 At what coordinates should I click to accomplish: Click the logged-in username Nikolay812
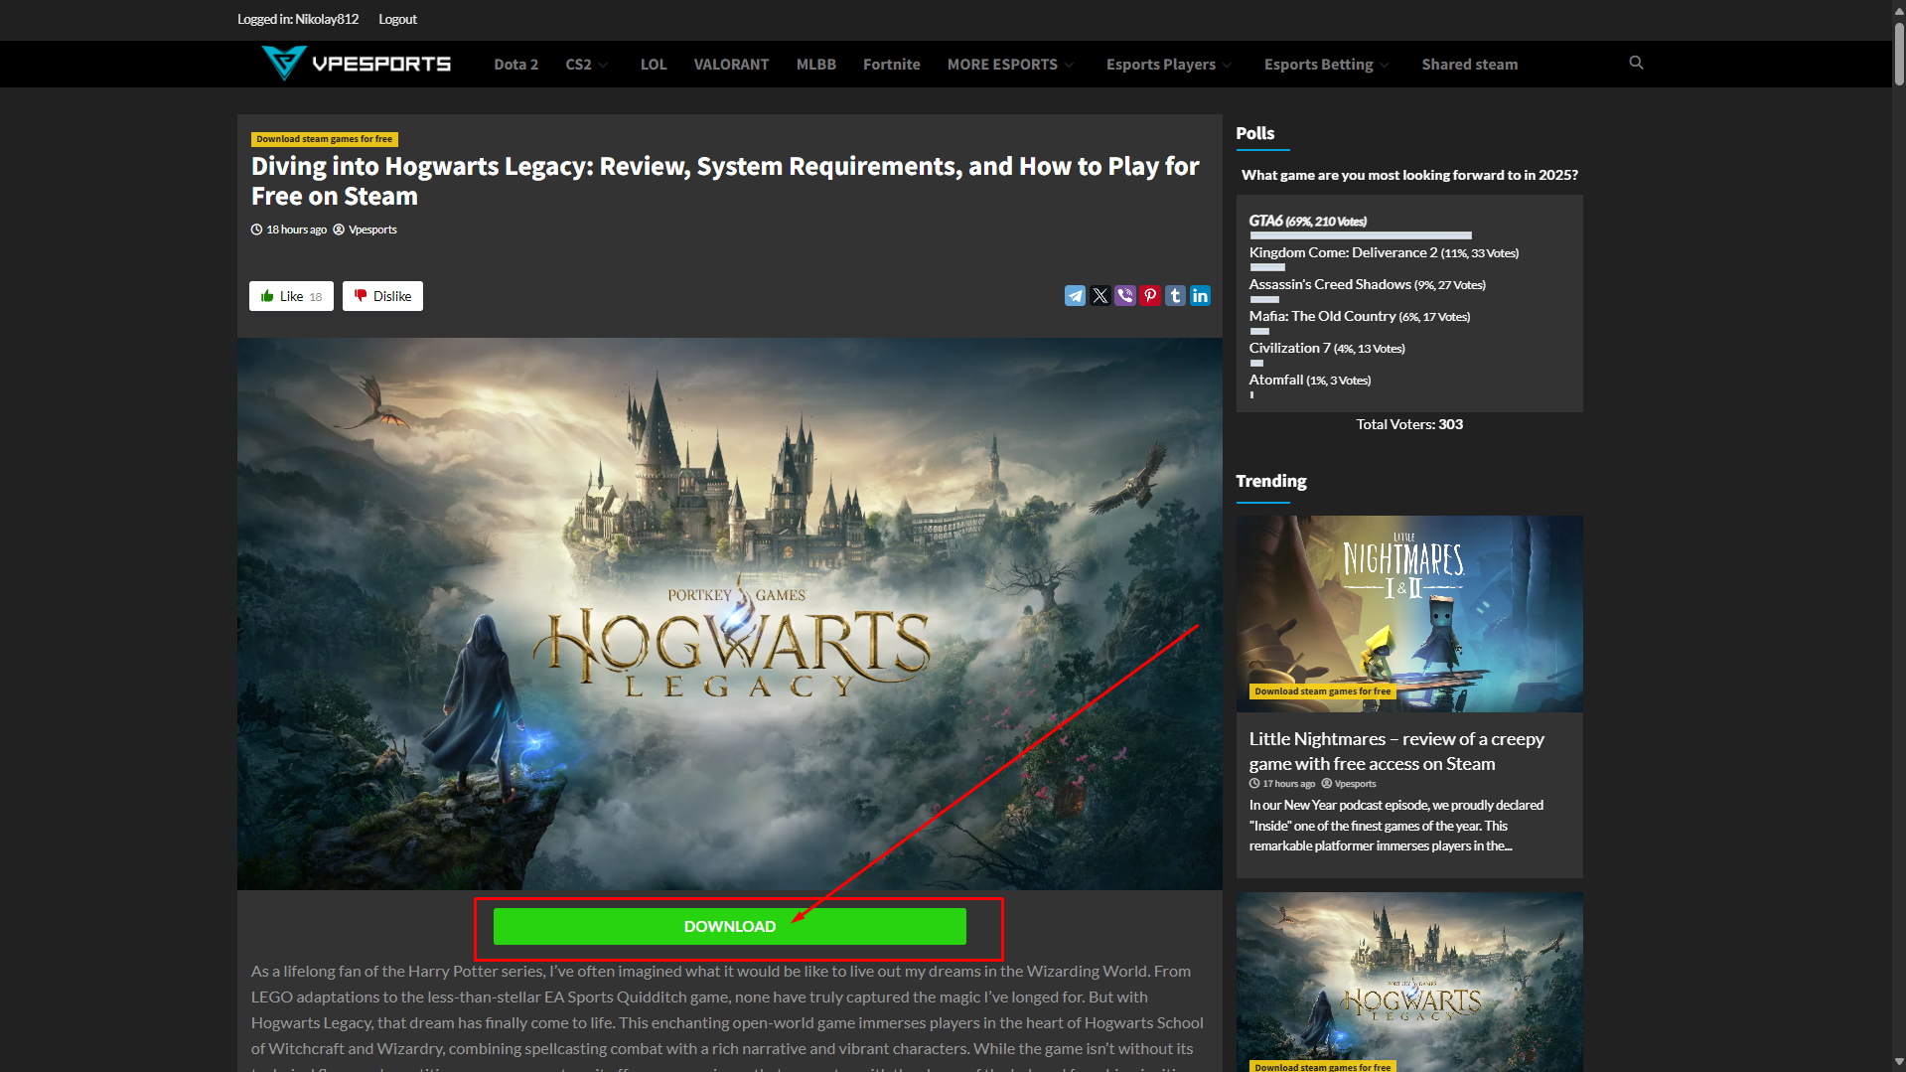click(327, 19)
